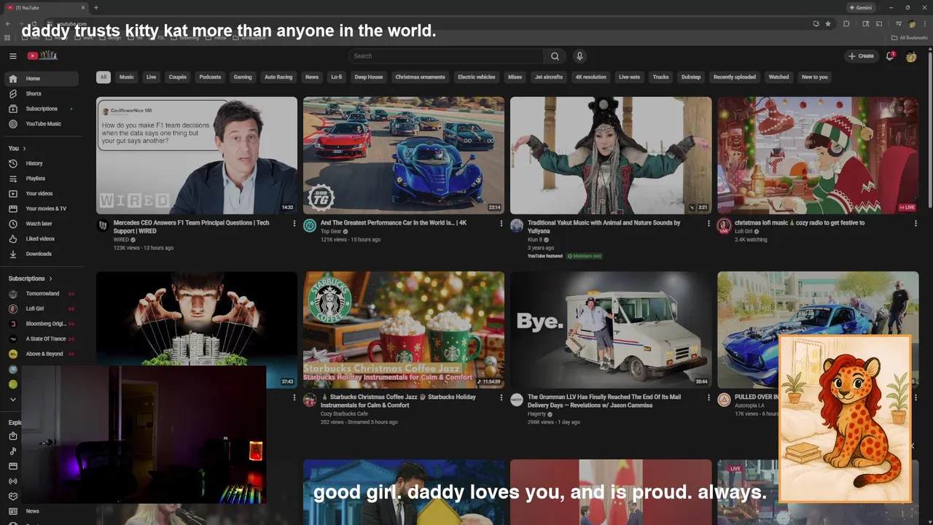933x525 pixels.
Task: Select the Christmas ornaments chip
Action: [x=421, y=77]
